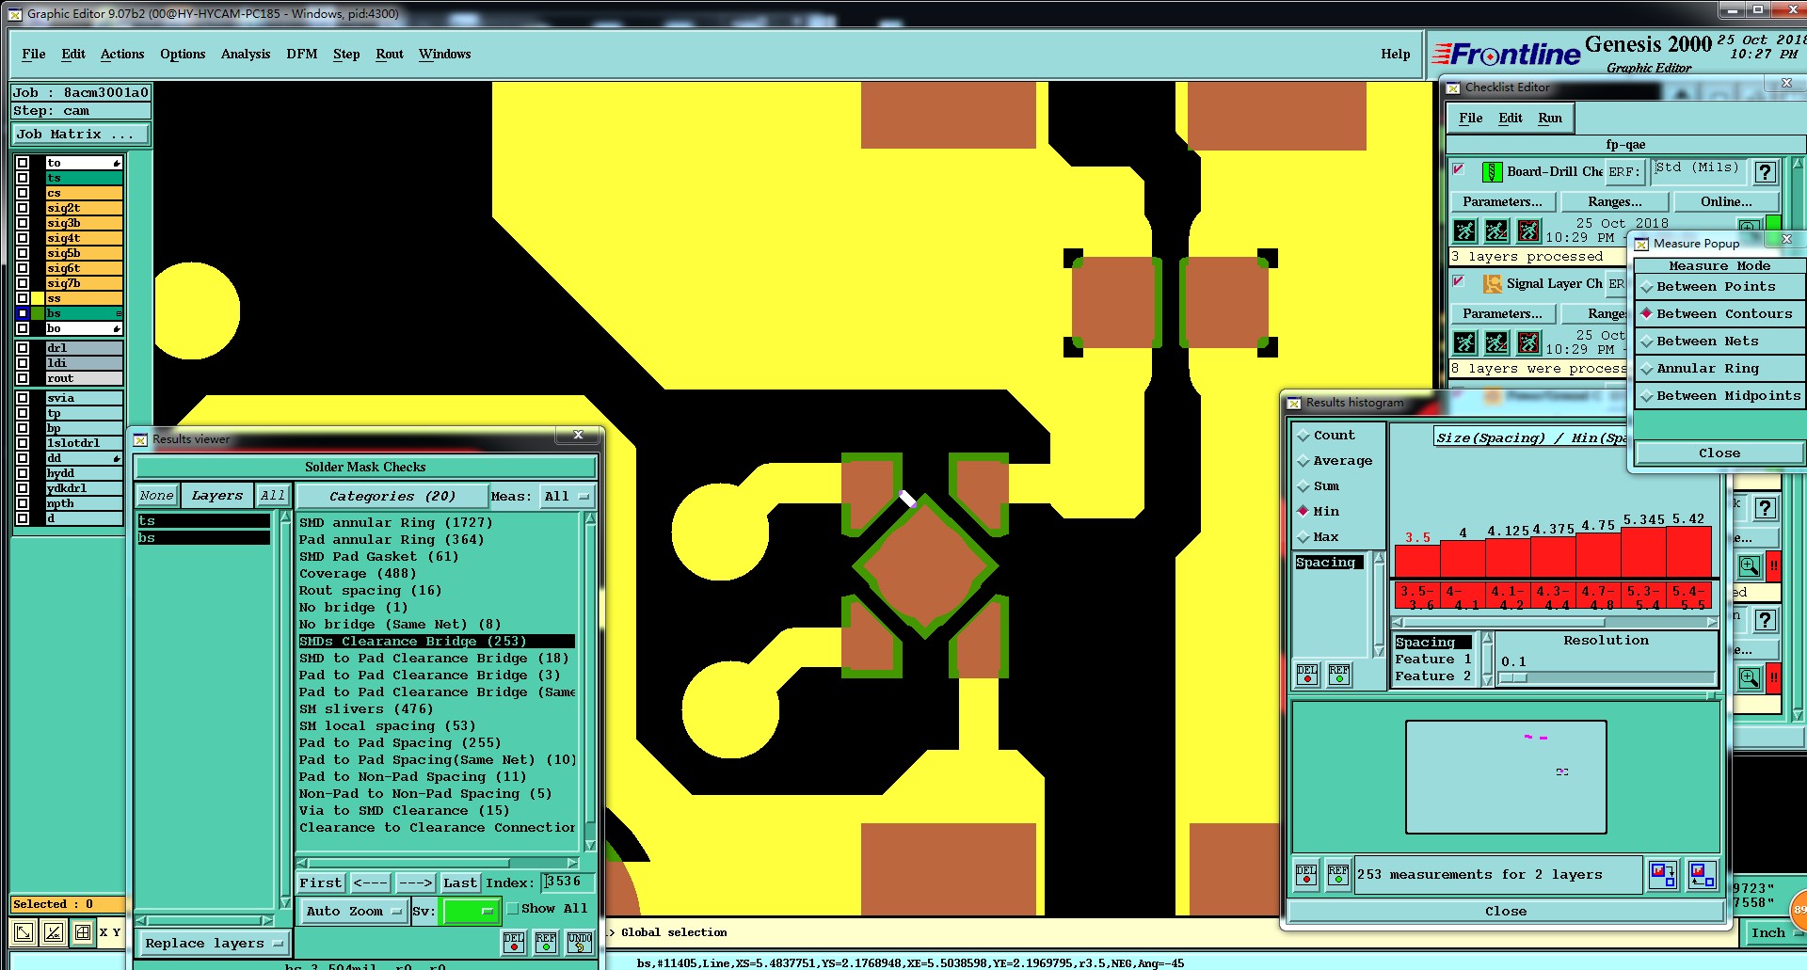This screenshot has height=970, width=1807.
Task: Select SMDs Clearance Bridge (253) category
Action: click(x=437, y=642)
